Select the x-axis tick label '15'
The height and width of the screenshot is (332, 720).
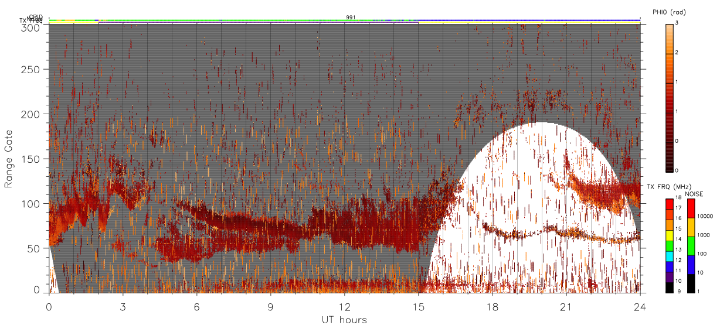418,306
